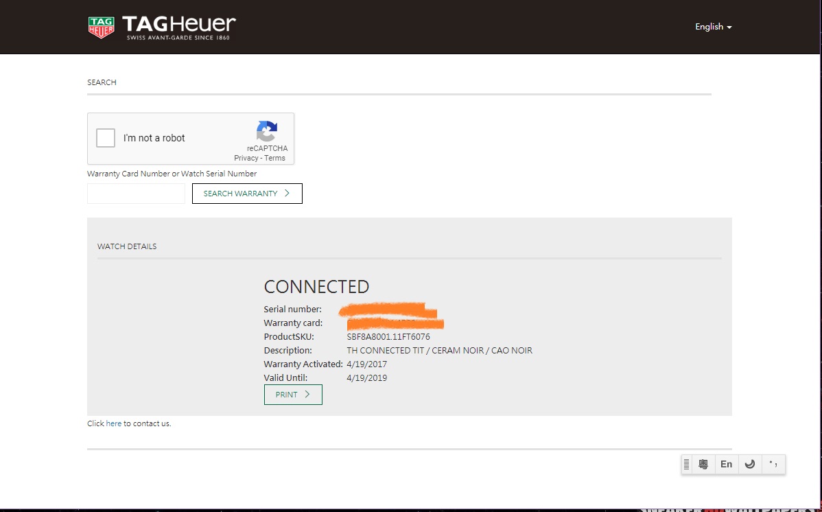Click the SEARCH section heading
822x512 pixels.
(102, 82)
